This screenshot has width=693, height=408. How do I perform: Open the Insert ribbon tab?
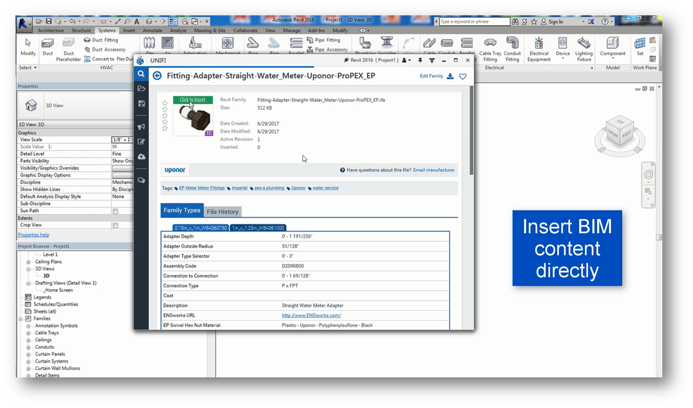[129, 31]
